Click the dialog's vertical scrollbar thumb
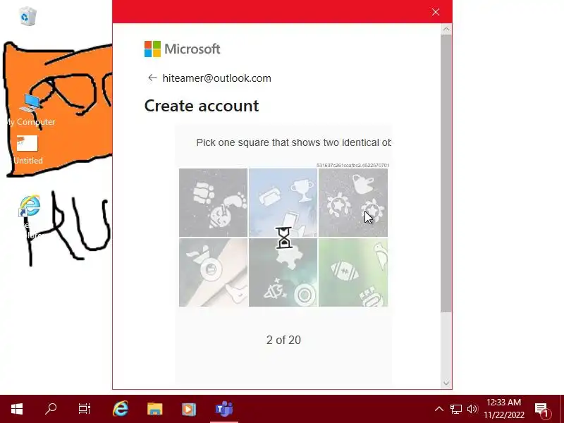The height and width of the screenshot is (423, 564). click(446, 173)
